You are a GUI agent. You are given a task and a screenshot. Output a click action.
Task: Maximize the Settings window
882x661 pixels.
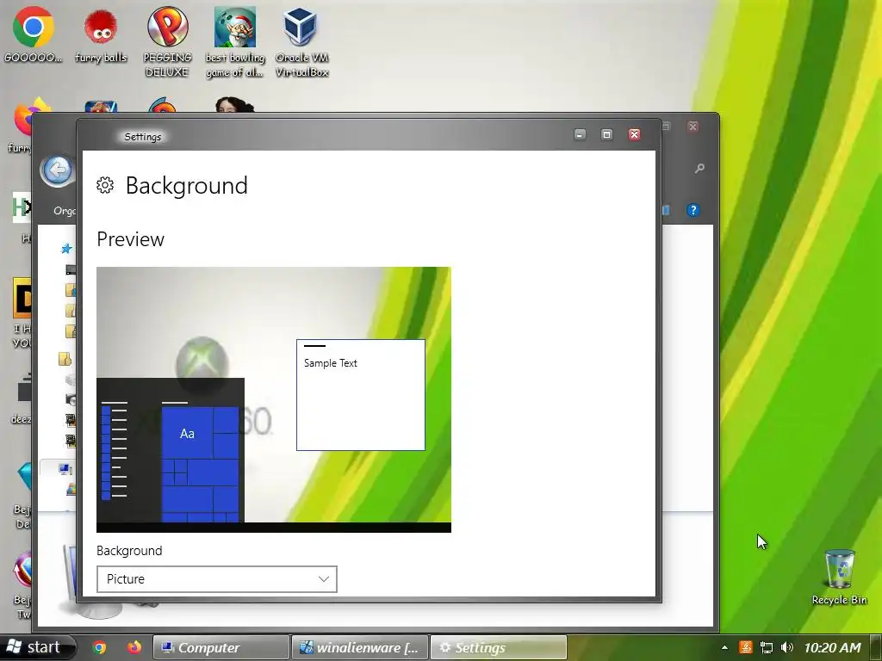coord(607,134)
